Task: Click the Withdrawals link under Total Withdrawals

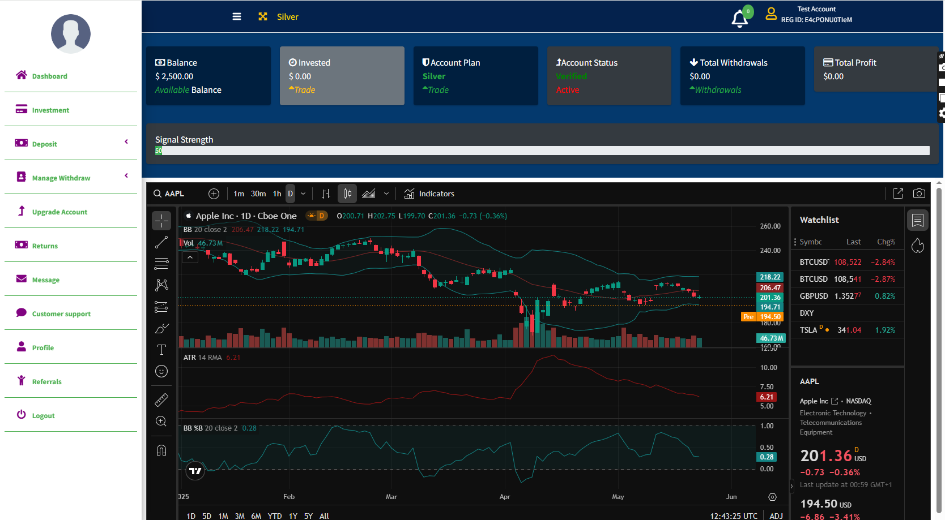Action: pos(716,90)
